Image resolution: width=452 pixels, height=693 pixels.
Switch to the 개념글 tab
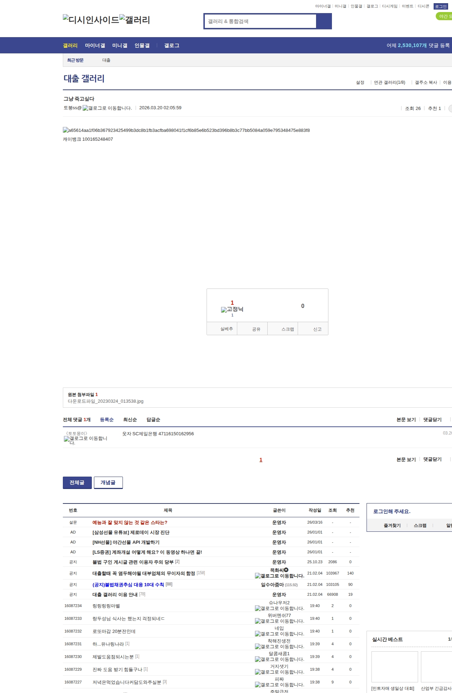pos(108,483)
